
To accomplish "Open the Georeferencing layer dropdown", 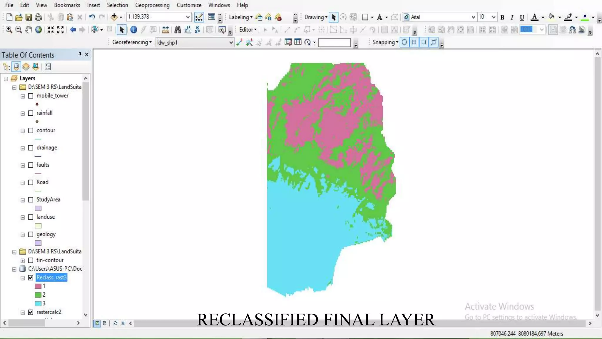I will [x=231, y=43].
